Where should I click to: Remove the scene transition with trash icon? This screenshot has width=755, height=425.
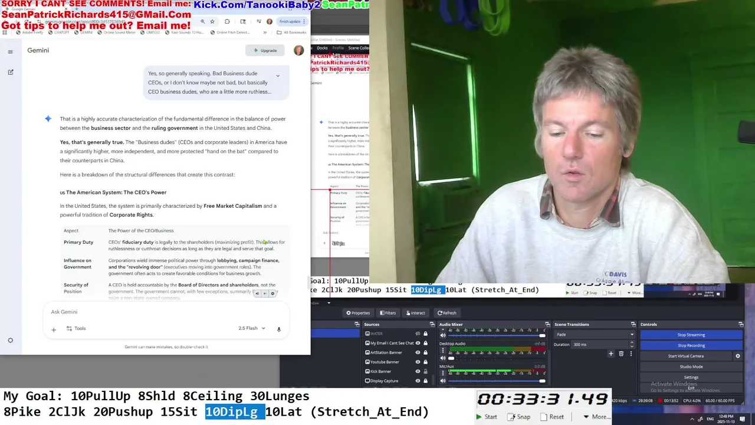pos(621,354)
